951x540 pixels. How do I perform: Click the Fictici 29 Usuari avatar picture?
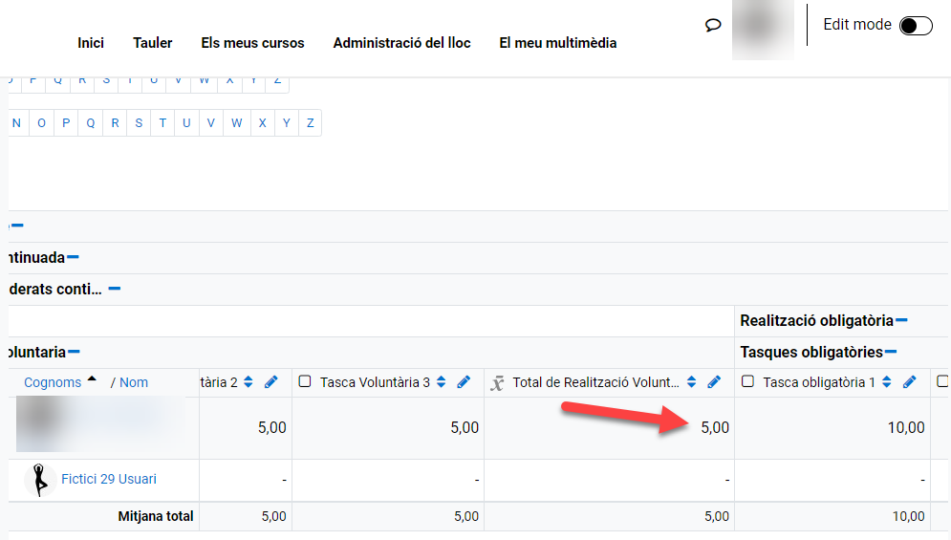pyautogui.click(x=39, y=480)
